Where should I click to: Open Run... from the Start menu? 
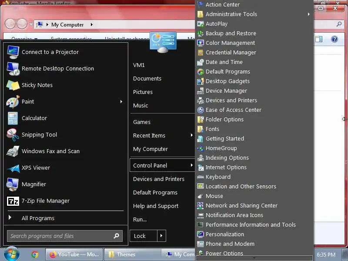click(140, 220)
